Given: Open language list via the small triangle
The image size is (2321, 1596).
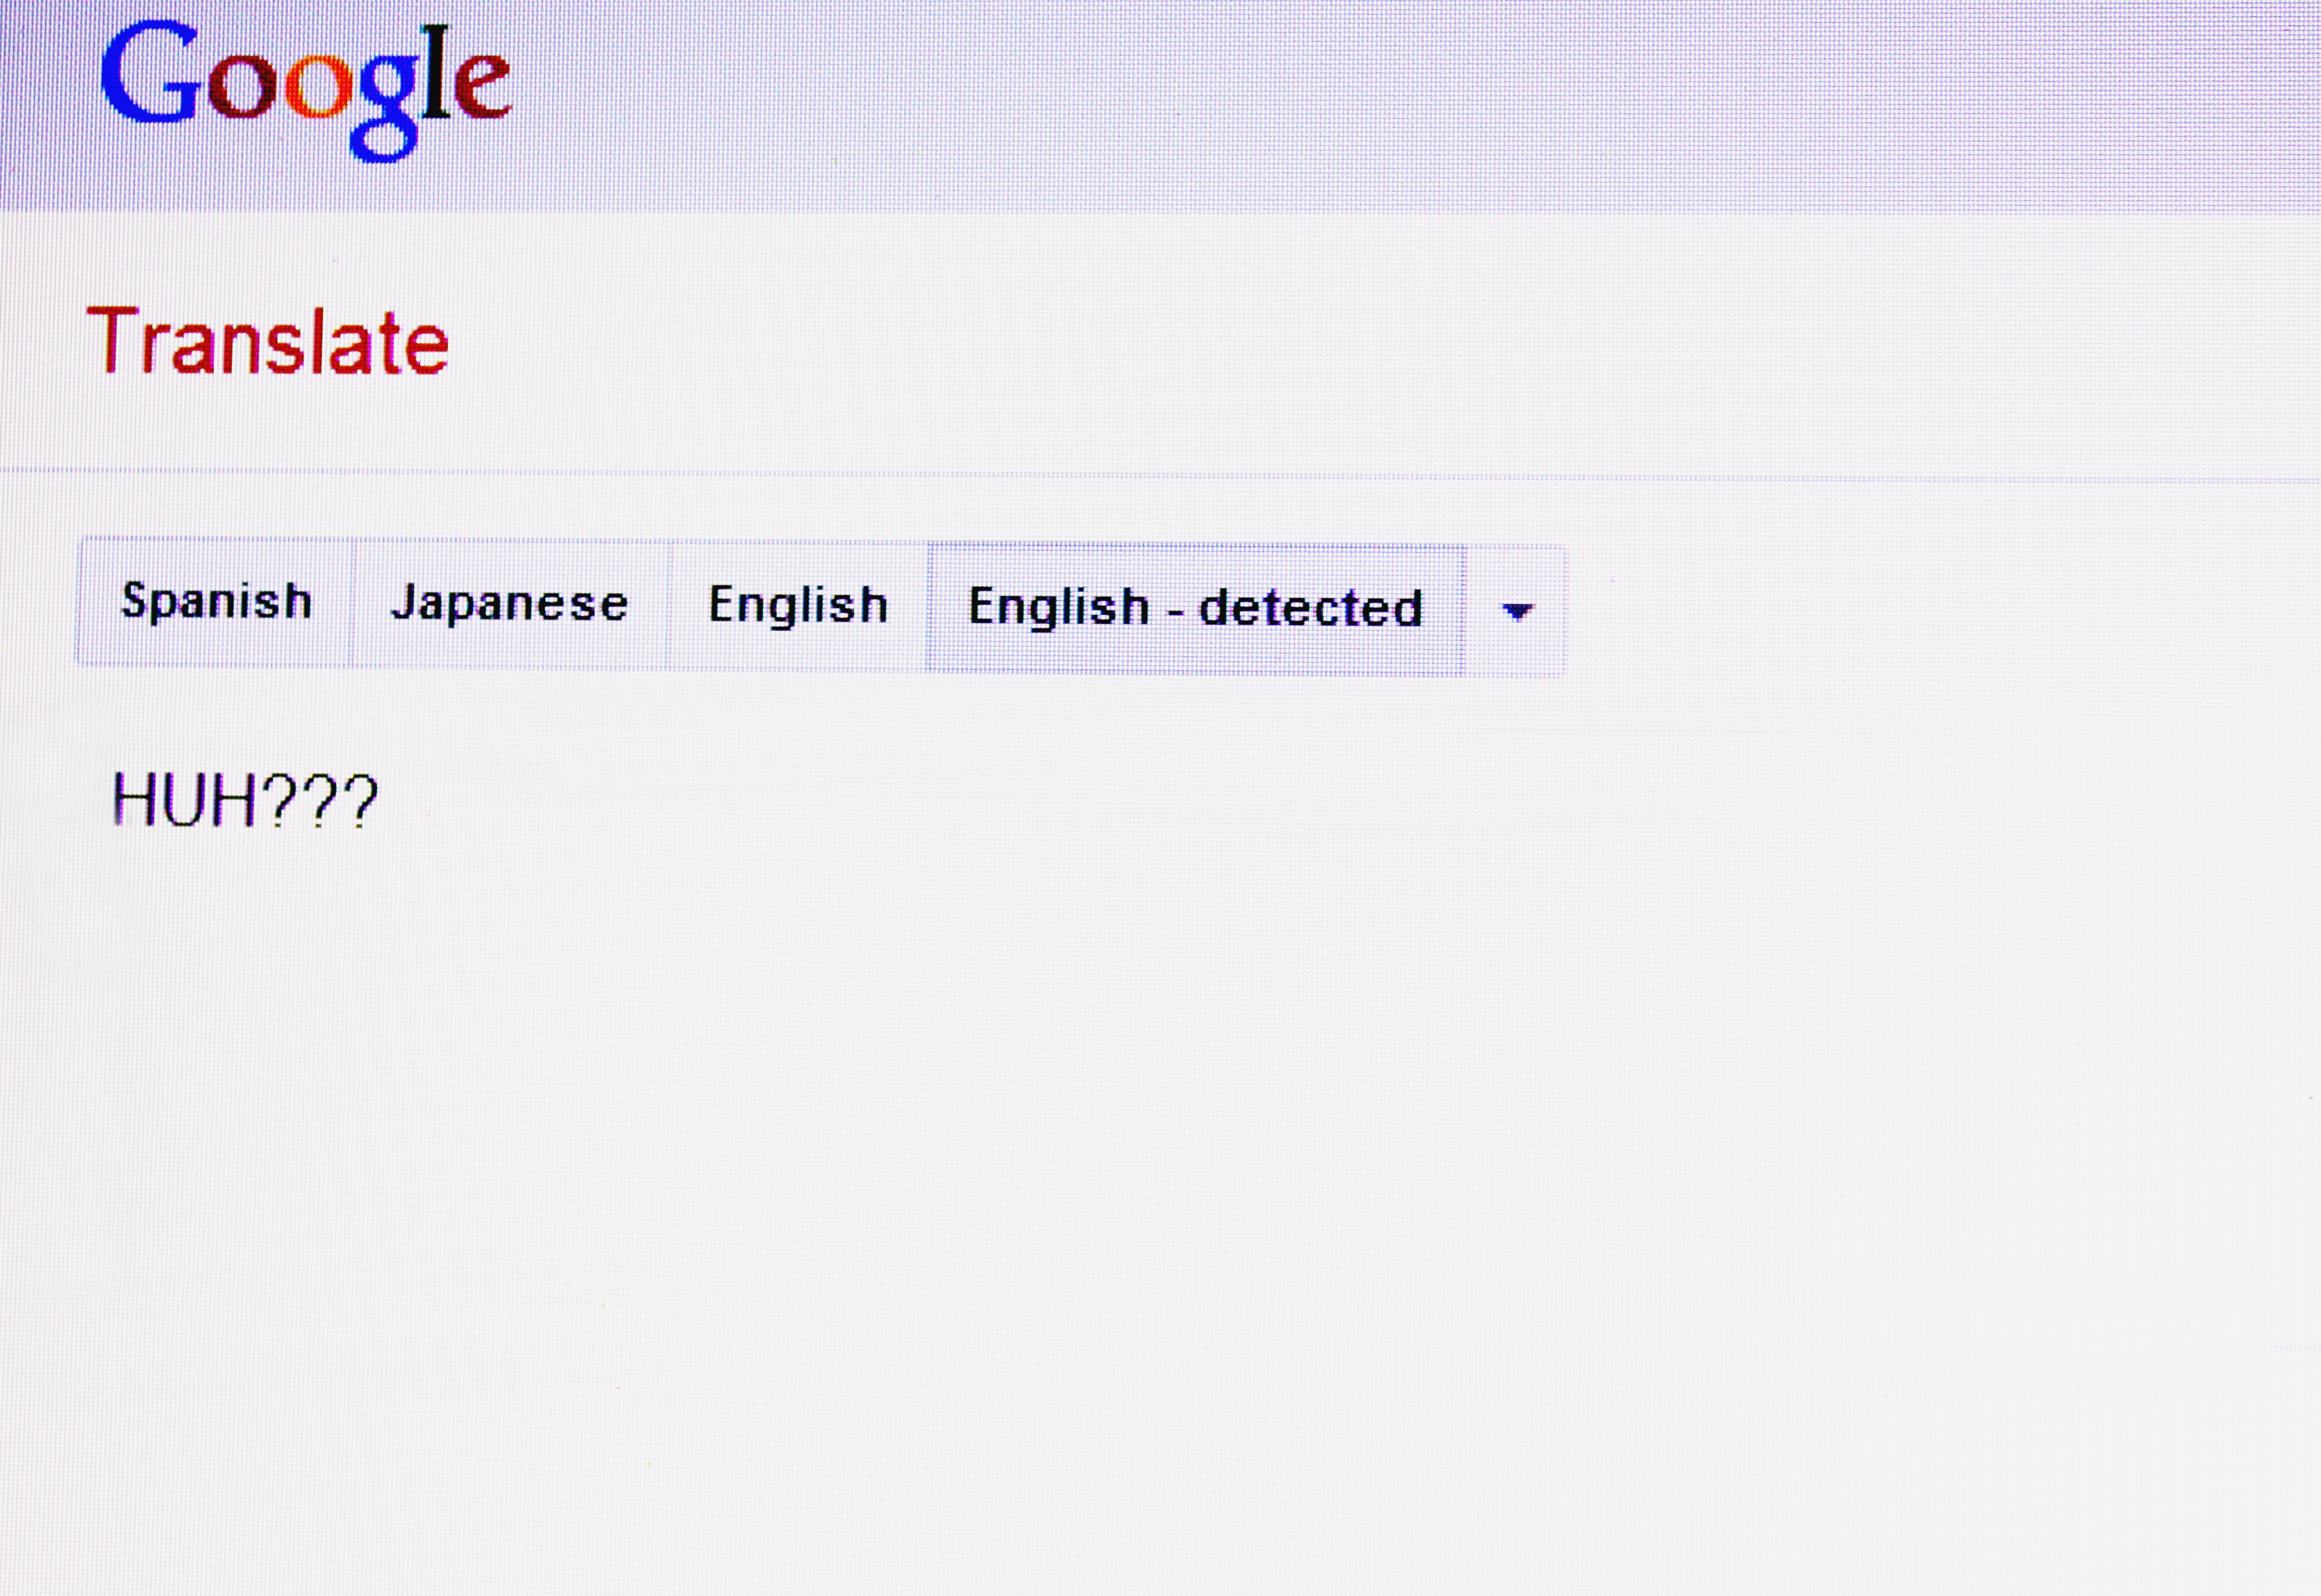Looking at the screenshot, I should [x=1517, y=611].
